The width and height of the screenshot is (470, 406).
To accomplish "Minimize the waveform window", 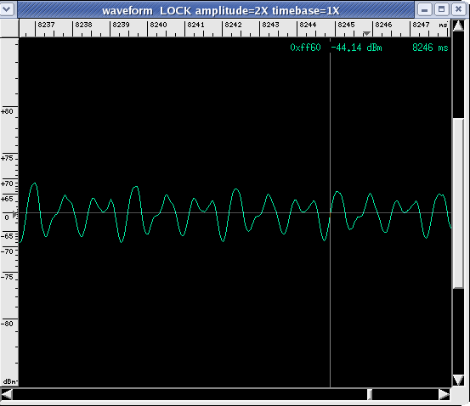I will [424, 9].
